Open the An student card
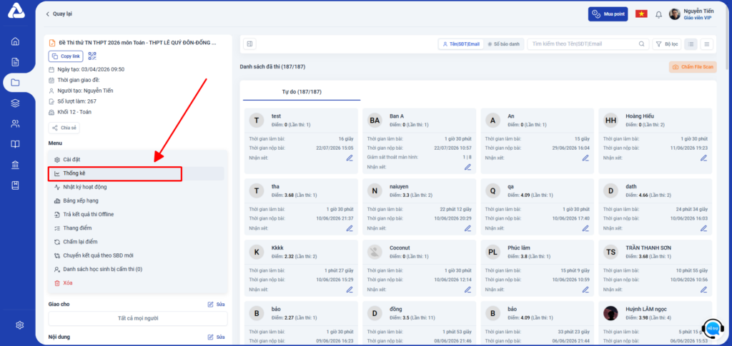 [x=538, y=141]
